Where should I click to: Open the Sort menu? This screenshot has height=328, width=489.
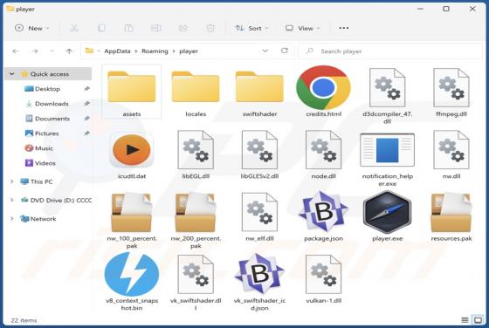click(251, 28)
